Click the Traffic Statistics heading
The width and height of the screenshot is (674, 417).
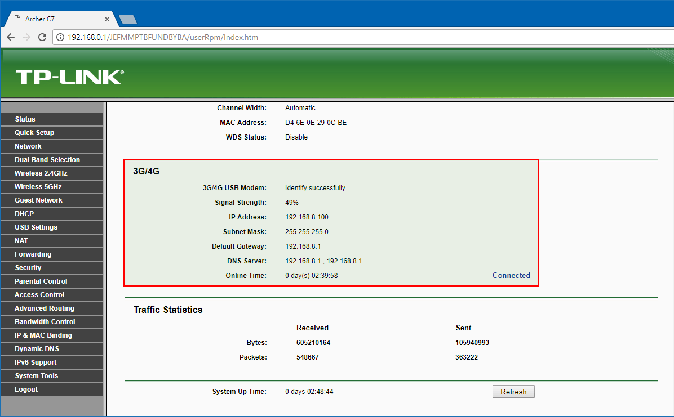168,310
